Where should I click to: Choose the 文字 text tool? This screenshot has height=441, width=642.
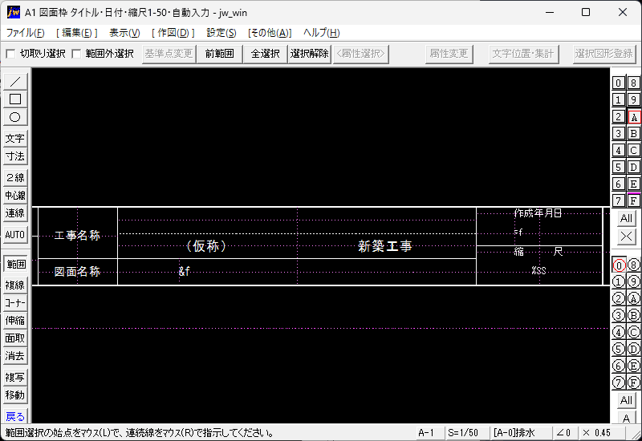point(15,139)
